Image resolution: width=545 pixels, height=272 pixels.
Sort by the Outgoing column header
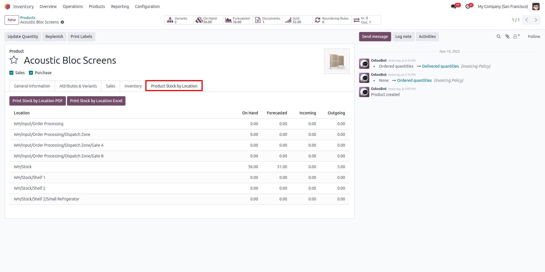click(336, 113)
